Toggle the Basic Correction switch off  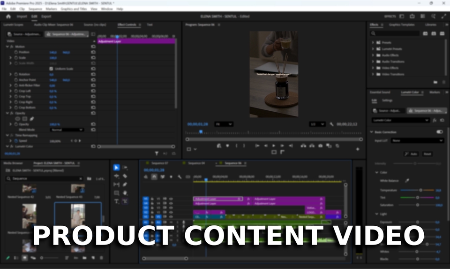point(439,132)
